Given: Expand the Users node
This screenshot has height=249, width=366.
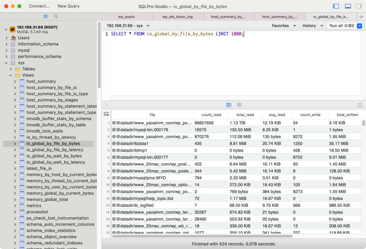Looking at the screenshot, I should 6,38.
